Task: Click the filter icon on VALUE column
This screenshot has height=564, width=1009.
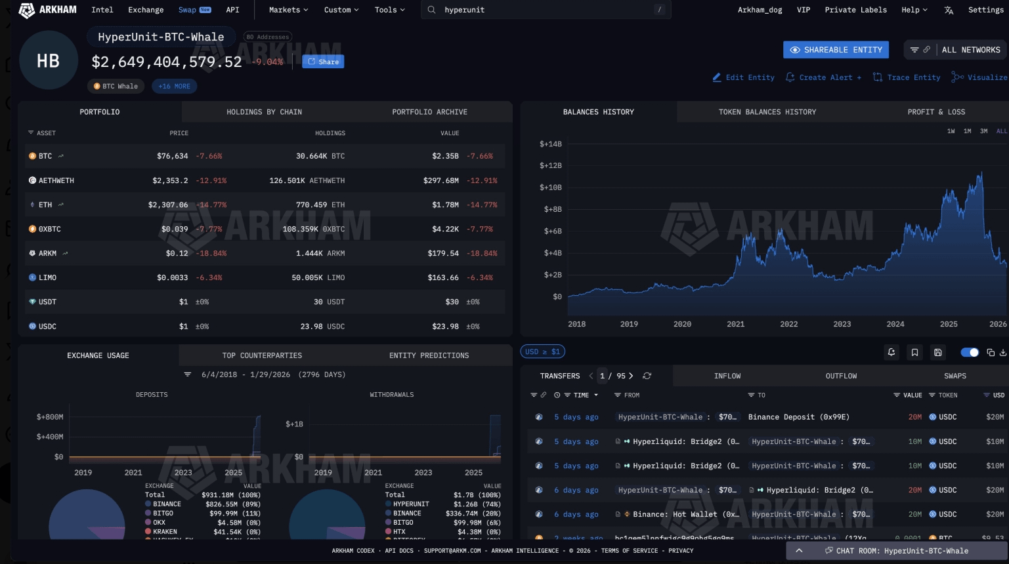Action: point(897,395)
